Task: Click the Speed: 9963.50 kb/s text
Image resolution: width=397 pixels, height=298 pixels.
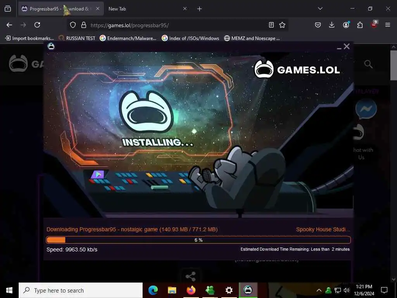Action: click(72, 249)
